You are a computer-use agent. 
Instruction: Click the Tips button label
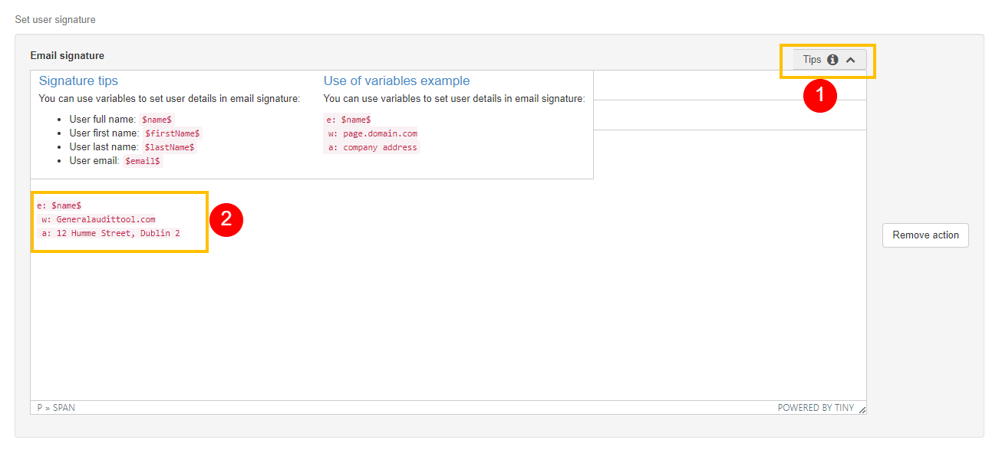point(812,60)
